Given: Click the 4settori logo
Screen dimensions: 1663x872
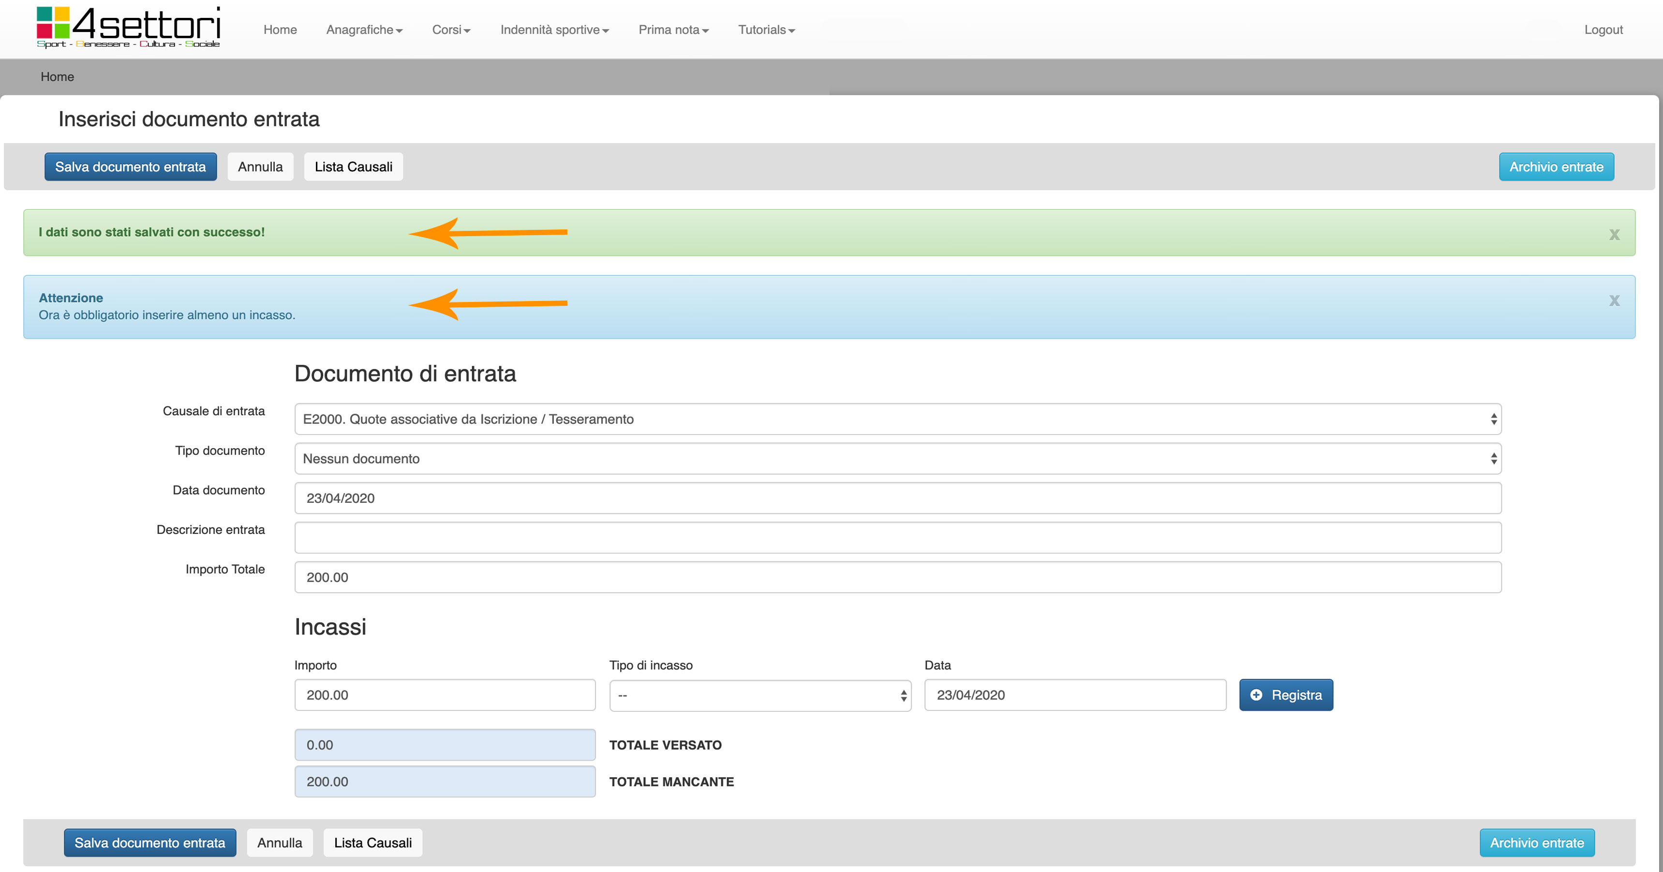Looking at the screenshot, I should pyautogui.click(x=128, y=27).
